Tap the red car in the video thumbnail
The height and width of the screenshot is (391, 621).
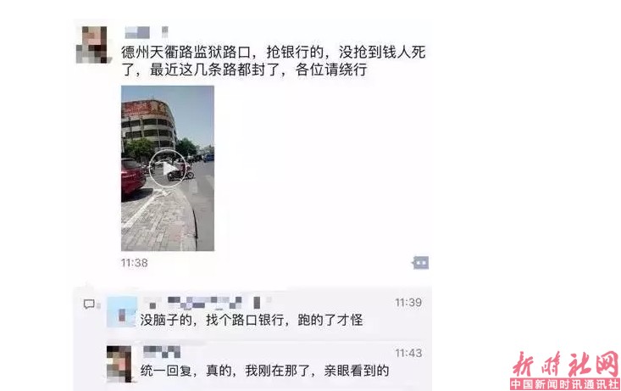pos(133,176)
